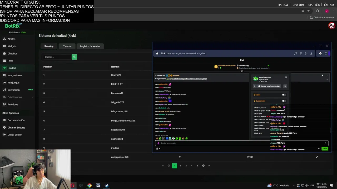Click the heart button on user card
Screen dimensions: 337x189
[x=255, y=86]
